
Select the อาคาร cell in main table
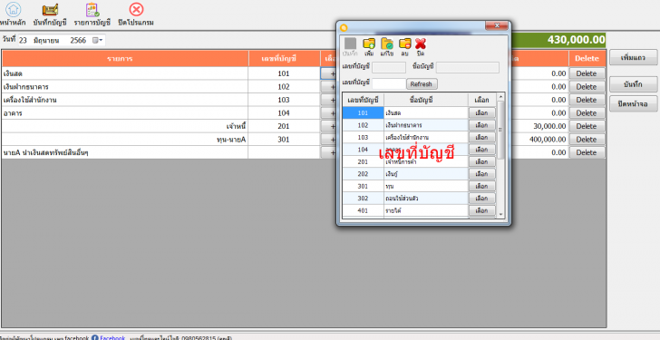click(x=125, y=112)
